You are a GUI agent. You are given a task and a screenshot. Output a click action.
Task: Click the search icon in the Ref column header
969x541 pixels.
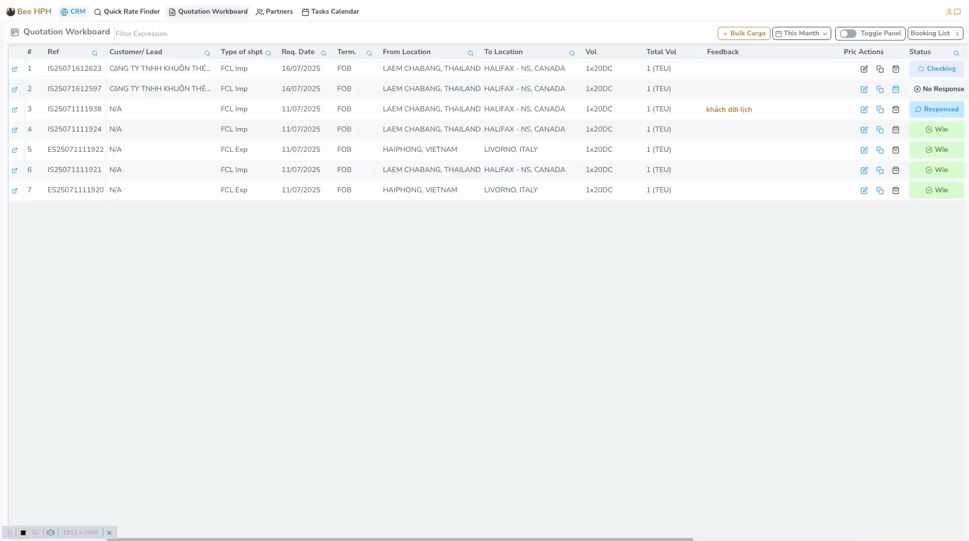pos(95,53)
